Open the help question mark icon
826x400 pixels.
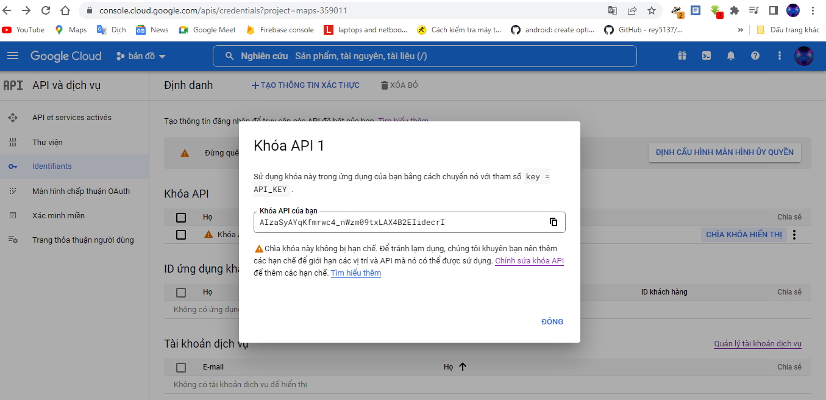click(755, 56)
